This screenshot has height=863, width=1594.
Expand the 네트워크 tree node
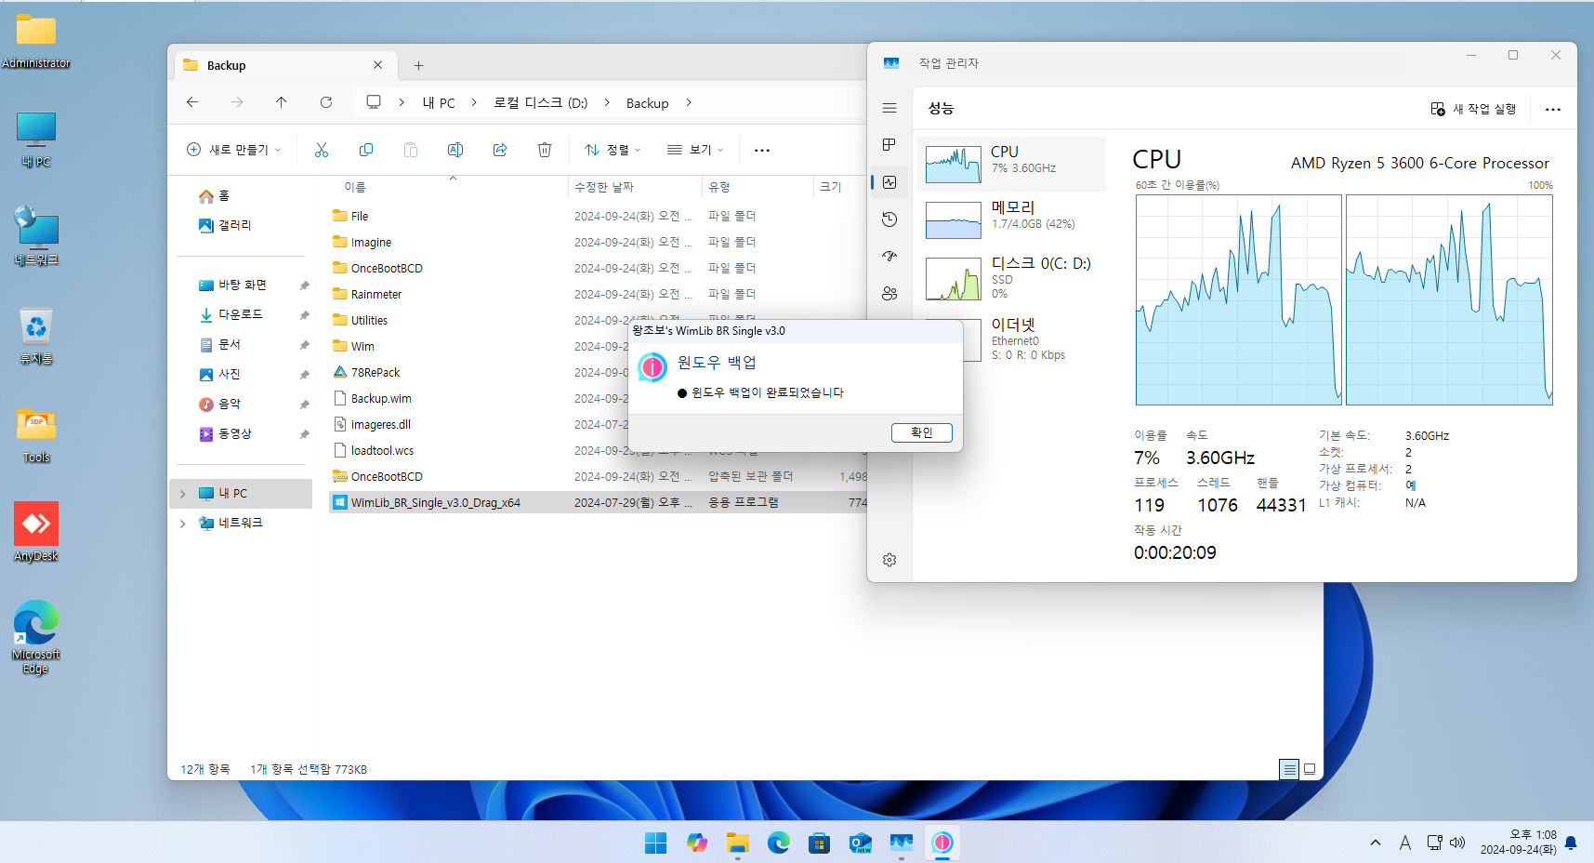[x=183, y=524]
